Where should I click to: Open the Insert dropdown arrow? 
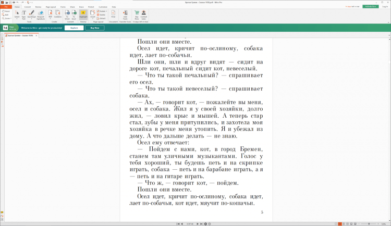[92, 19]
